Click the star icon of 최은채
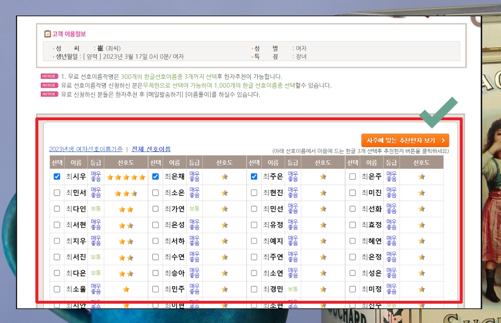Viewport: 501px width, 323px height. (x=225, y=177)
